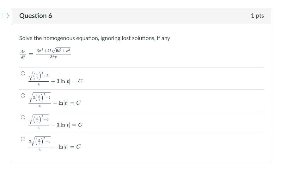Select the answer with plus 3 ln|t|
Viewport: 281px width, 170px height.
23,73
